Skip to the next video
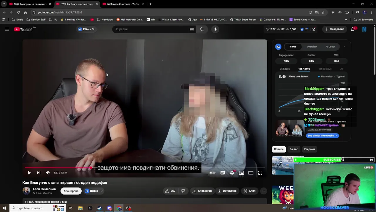This screenshot has width=376, height=212. (38, 173)
